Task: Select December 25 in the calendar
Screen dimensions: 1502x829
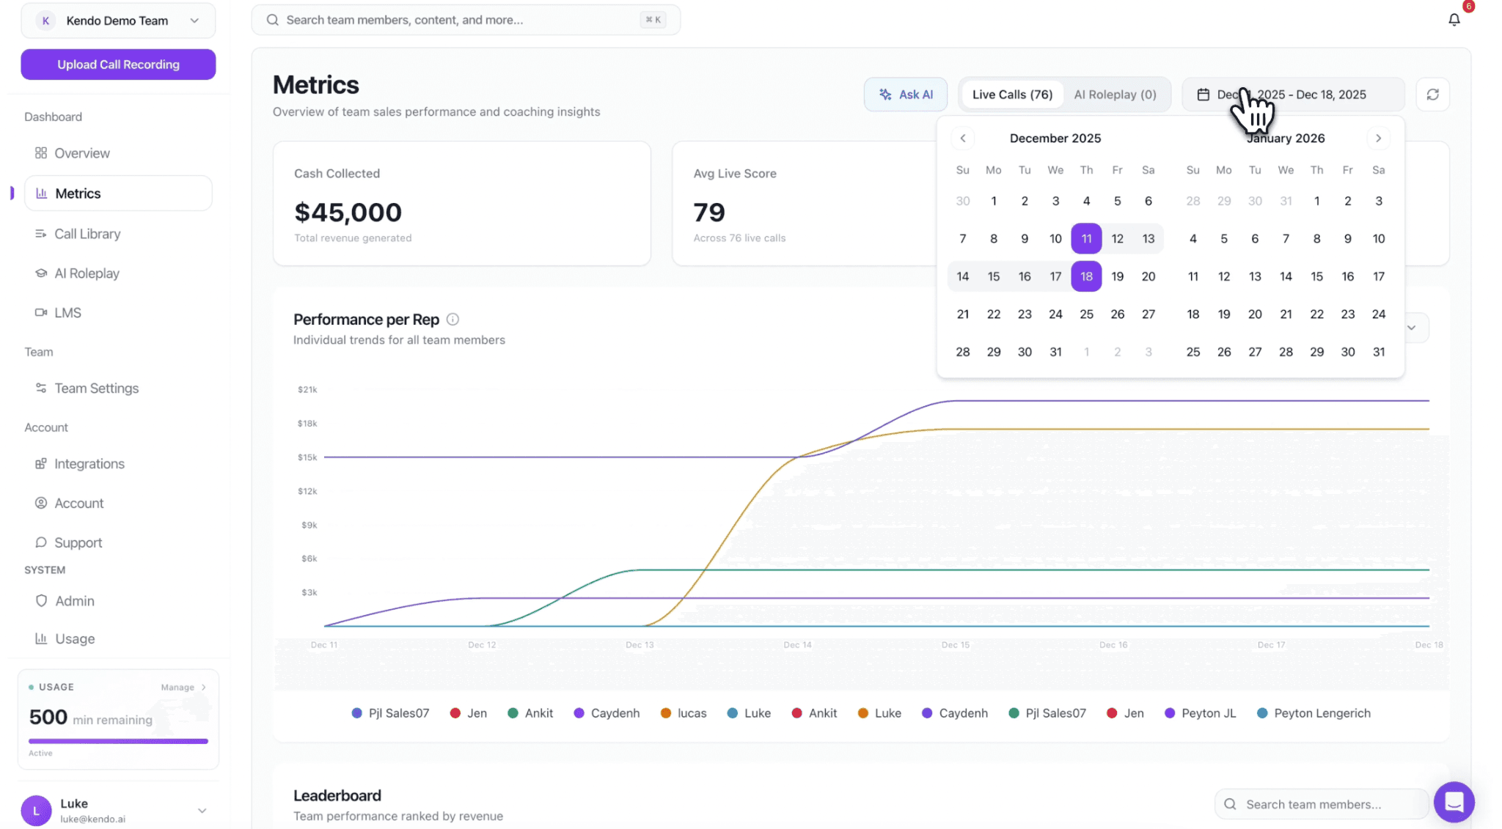Action: 1086,314
